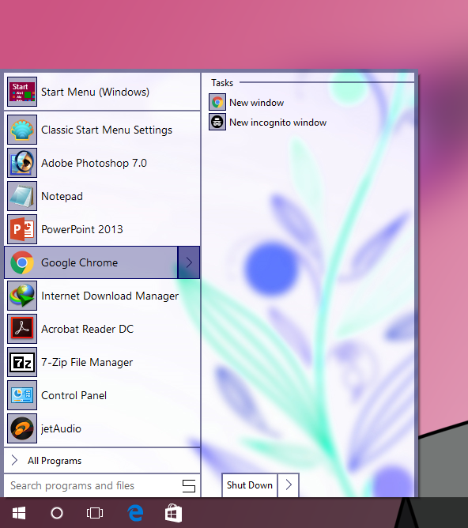Click the 7-Zip File Manager label
468x528 pixels.
(x=87, y=362)
